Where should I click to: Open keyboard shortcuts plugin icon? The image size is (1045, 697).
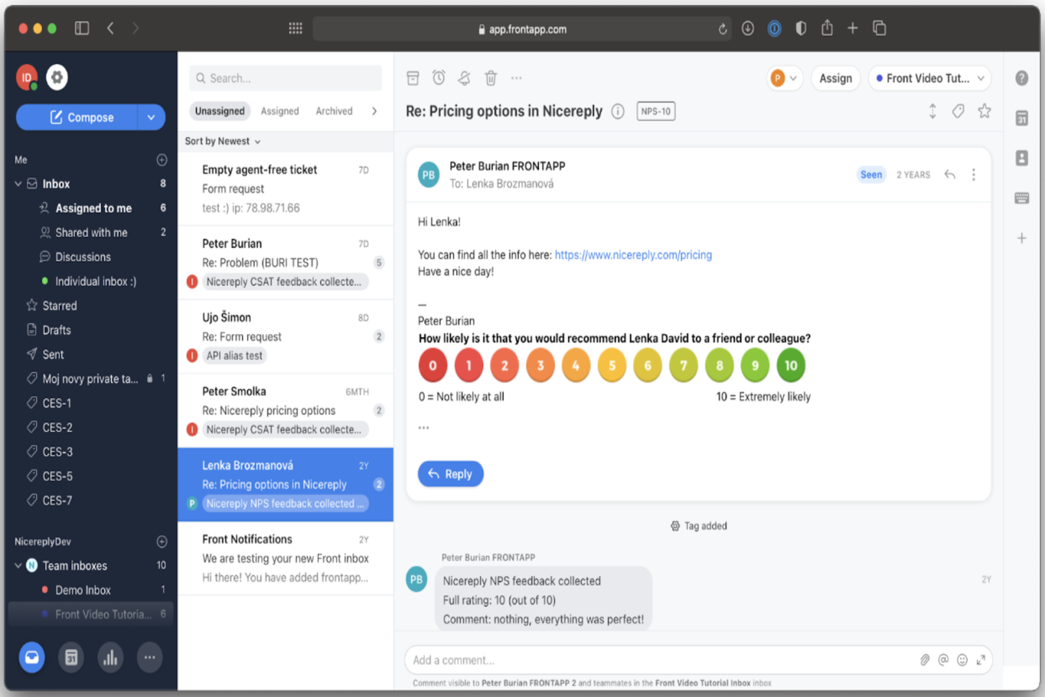pos(1022,198)
